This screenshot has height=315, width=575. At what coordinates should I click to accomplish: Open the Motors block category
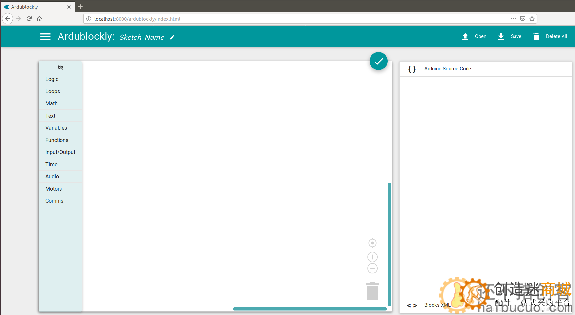point(60,189)
